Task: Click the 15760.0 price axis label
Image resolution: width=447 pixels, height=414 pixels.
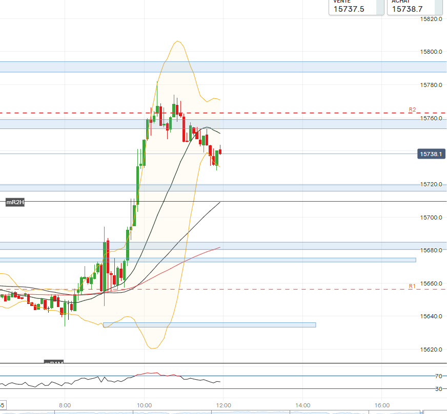Action: tap(431, 118)
